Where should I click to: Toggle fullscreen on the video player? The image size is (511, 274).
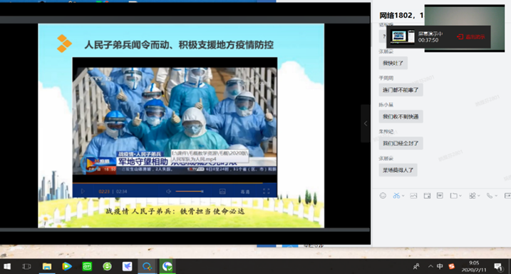pos(266,191)
